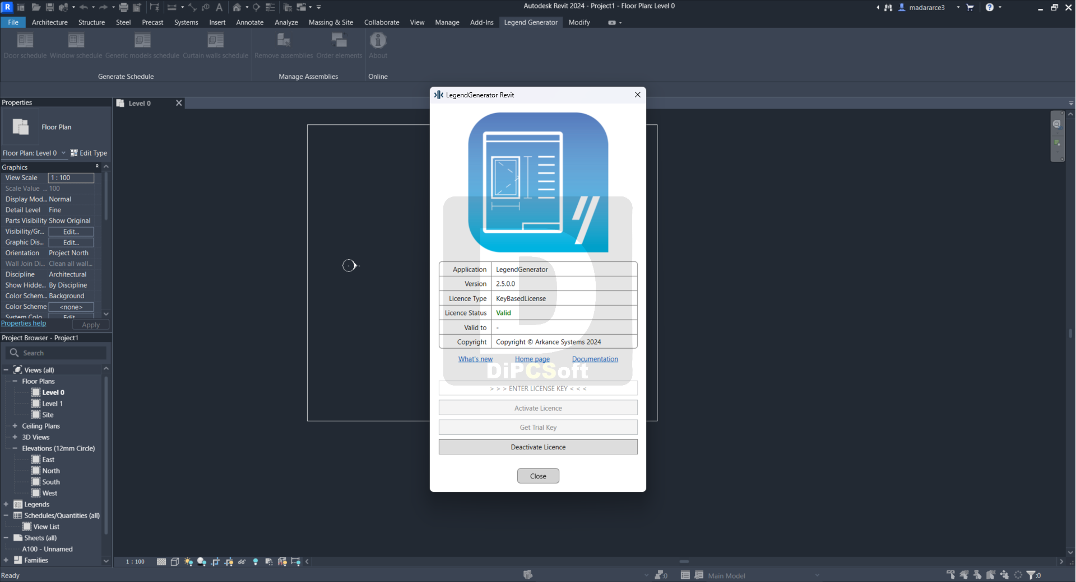The image size is (1076, 582).
Task: Click the Close Inactive Views icon
Action: (287, 7)
